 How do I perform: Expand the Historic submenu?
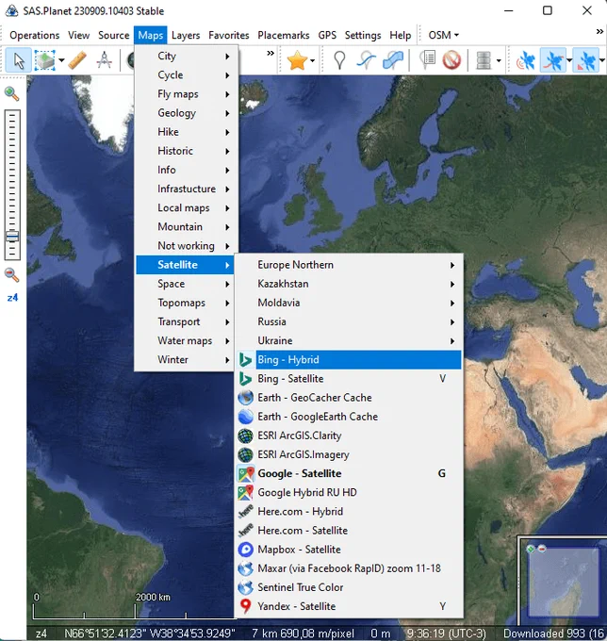click(x=186, y=151)
